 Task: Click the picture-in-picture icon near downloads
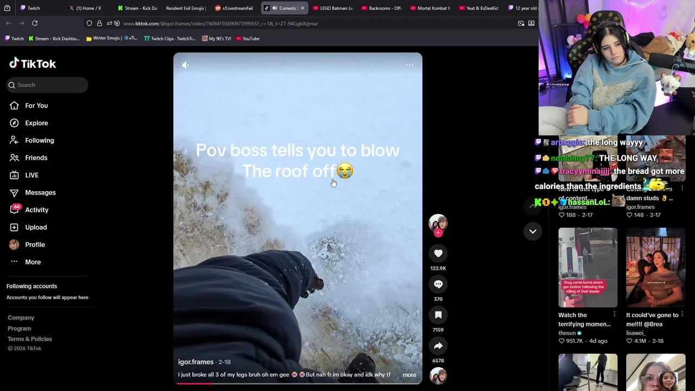click(x=521, y=23)
